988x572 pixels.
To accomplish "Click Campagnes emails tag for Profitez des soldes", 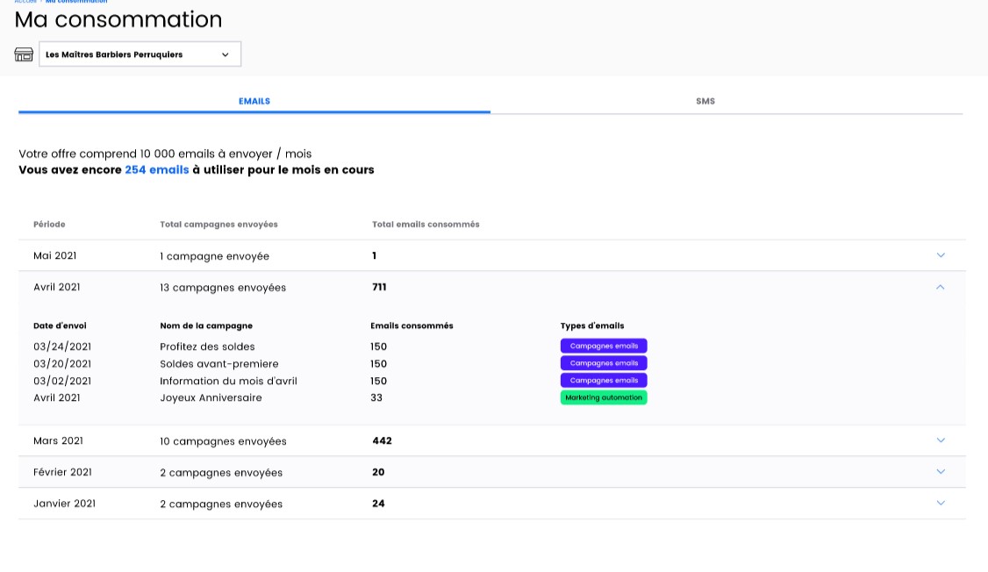I will pyautogui.click(x=604, y=346).
